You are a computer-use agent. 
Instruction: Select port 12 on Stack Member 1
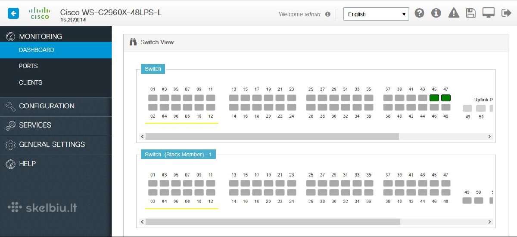[211, 193]
